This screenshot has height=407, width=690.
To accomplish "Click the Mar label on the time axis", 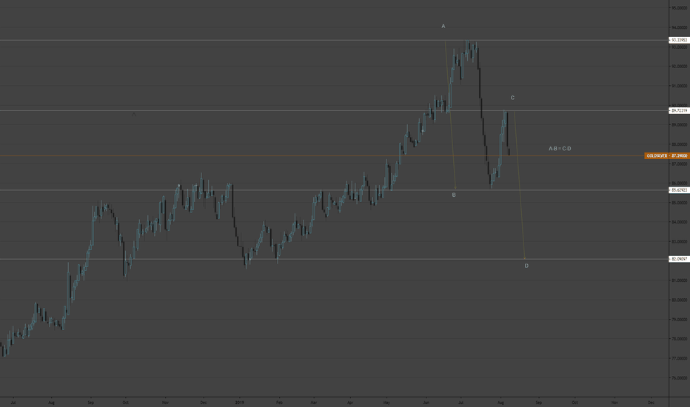I will pyautogui.click(x=313, y=402).
